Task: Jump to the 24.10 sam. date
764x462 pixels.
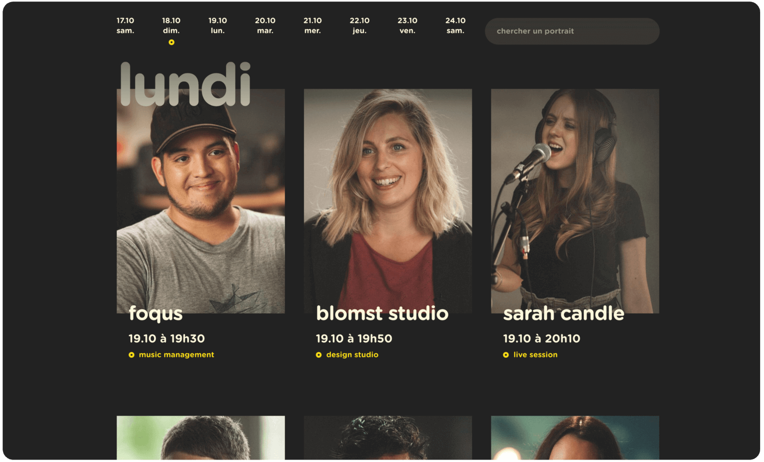Action: pos(456,25)
